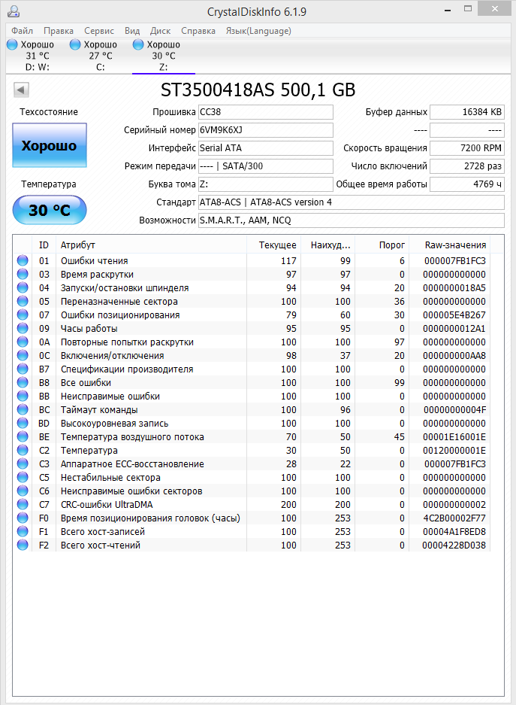
Task: Open the Диск menu
Action: tap(160, 31)
